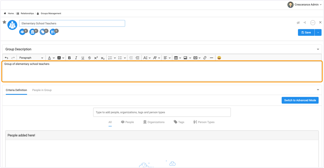Select the People filter tab
Viewport: 324px width, 168px height.
(127, 122)
